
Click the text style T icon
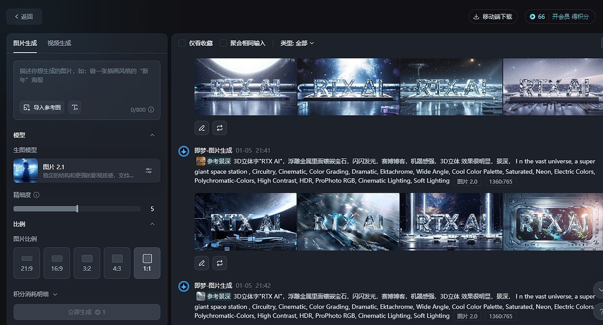(x=74, y=107)
